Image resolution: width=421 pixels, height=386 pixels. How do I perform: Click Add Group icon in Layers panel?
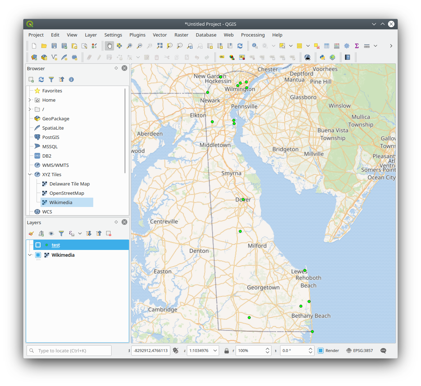coord(41,233)
